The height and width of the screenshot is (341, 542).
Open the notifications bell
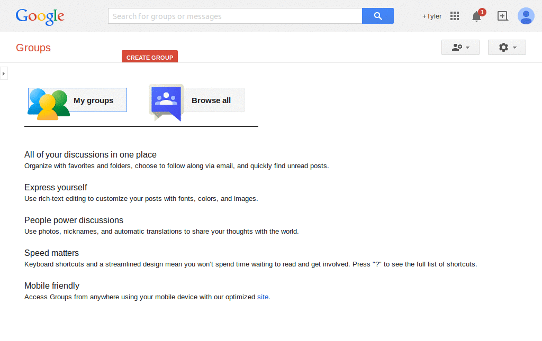coord(475,16)
